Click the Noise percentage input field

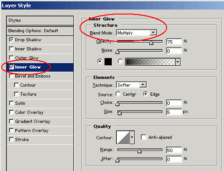174,51
